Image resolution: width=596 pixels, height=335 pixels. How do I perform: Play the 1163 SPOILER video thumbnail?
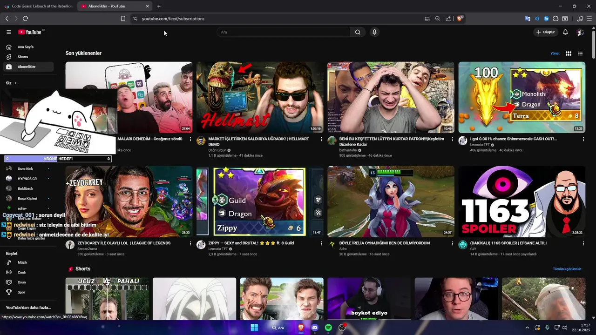click(522, 201)
